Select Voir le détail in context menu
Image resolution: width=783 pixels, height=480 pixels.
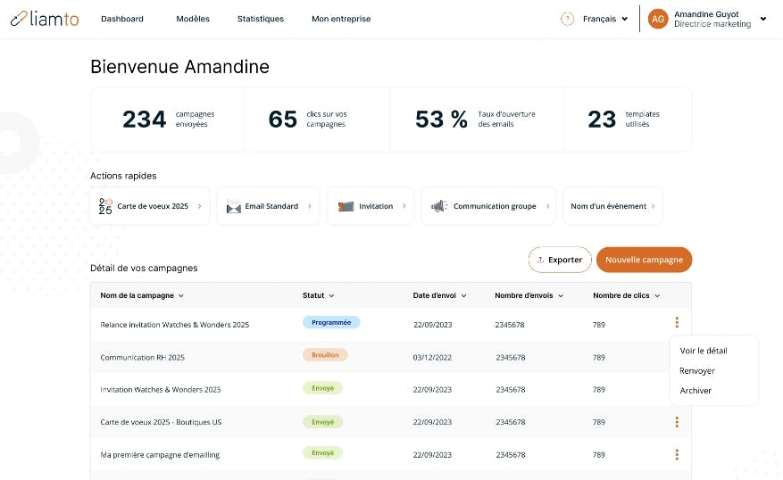point(704,351)
